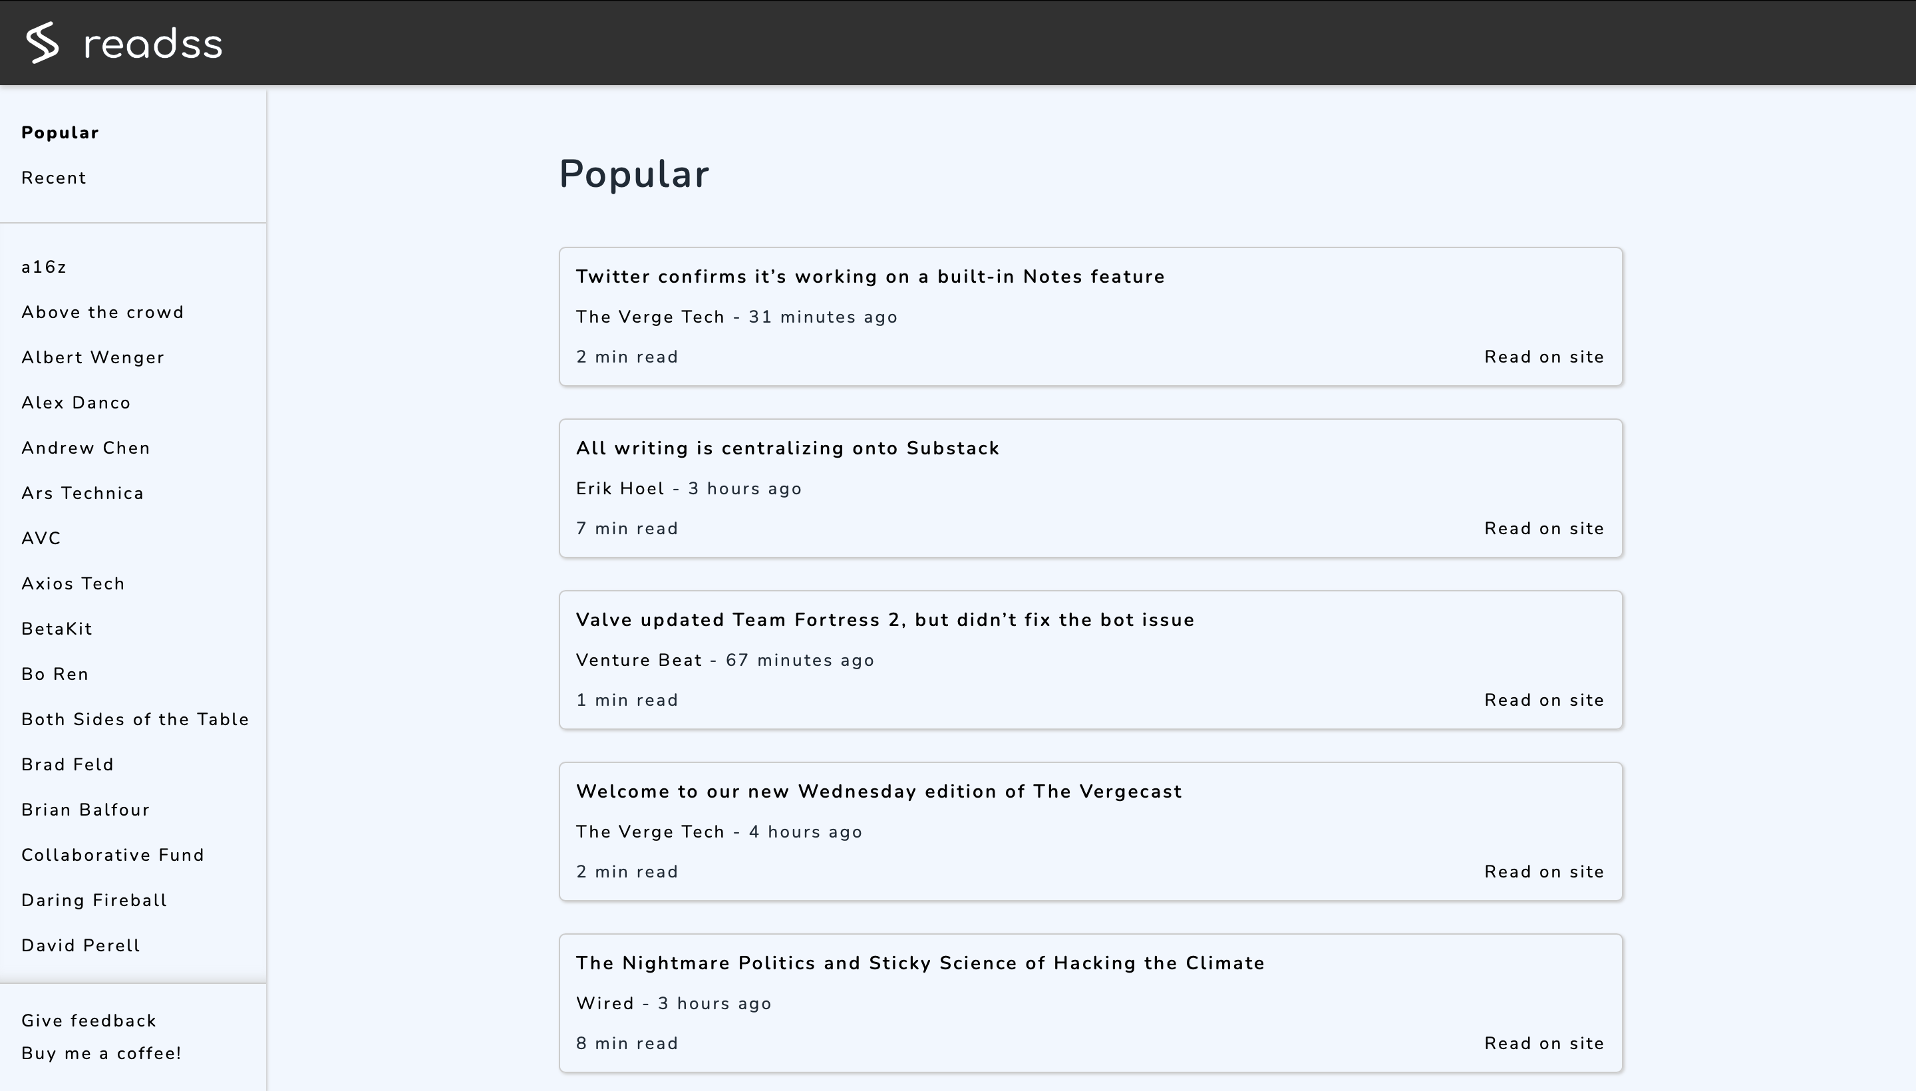Click Venture Beat source label
This screenshot has width=1916, height=1091.
click(639, 660)
